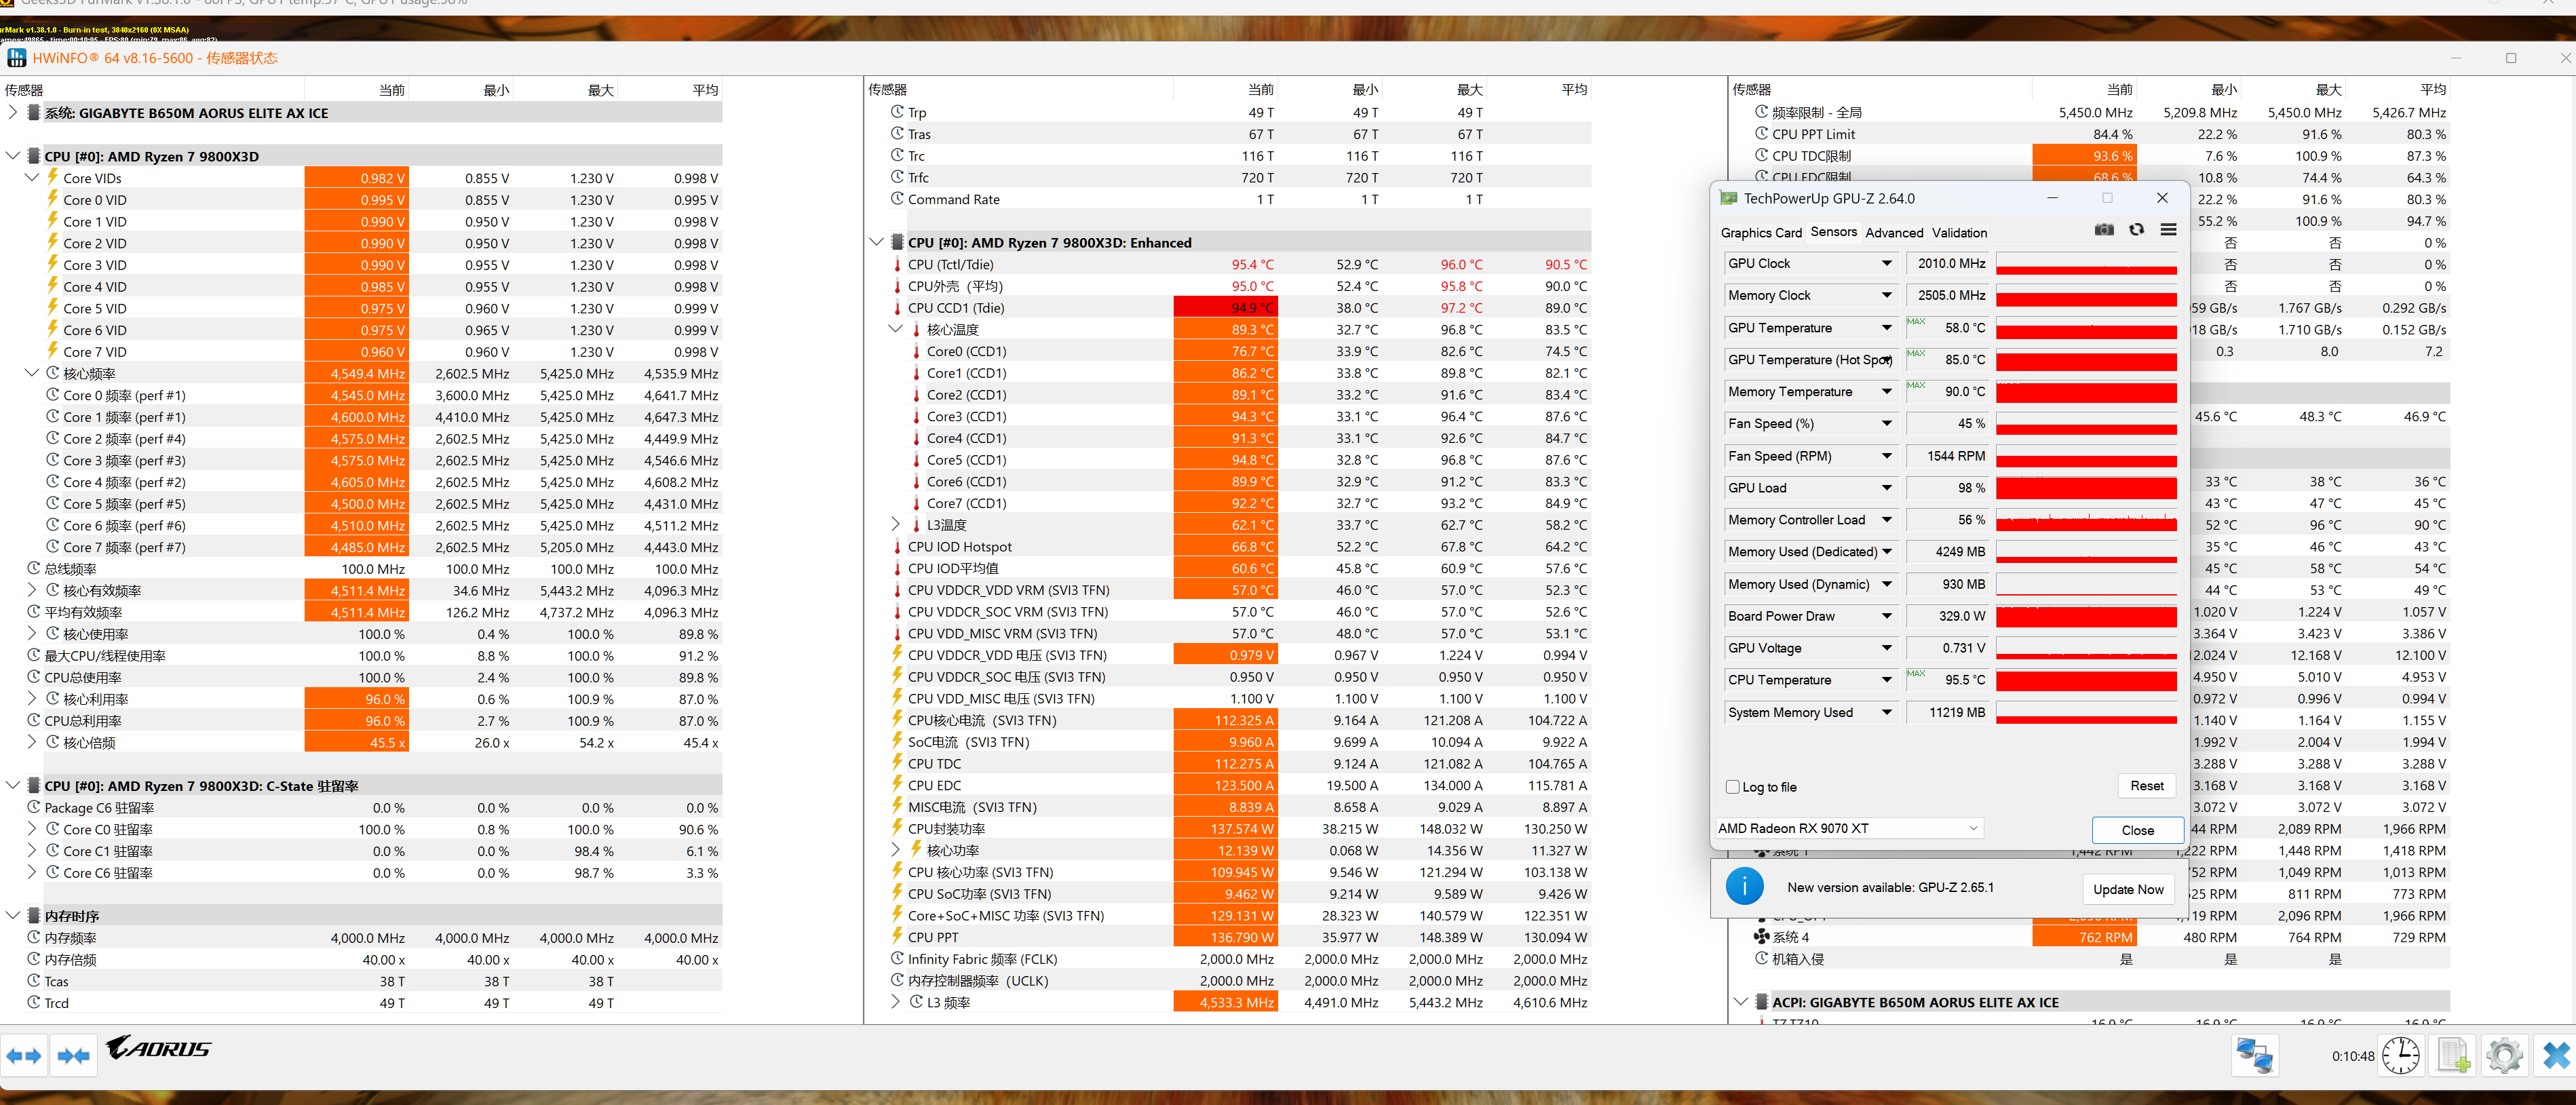2576x1105 pixels.
Task: Open HWiNFO sensor settings gear
Action: (2504, 1055)
